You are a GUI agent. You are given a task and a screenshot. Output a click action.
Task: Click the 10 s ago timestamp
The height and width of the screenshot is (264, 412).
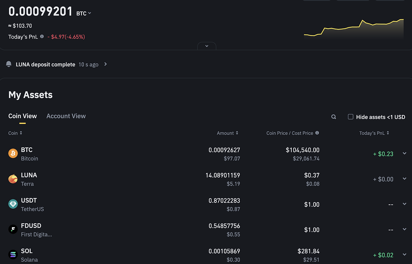(x=89, y=64)
